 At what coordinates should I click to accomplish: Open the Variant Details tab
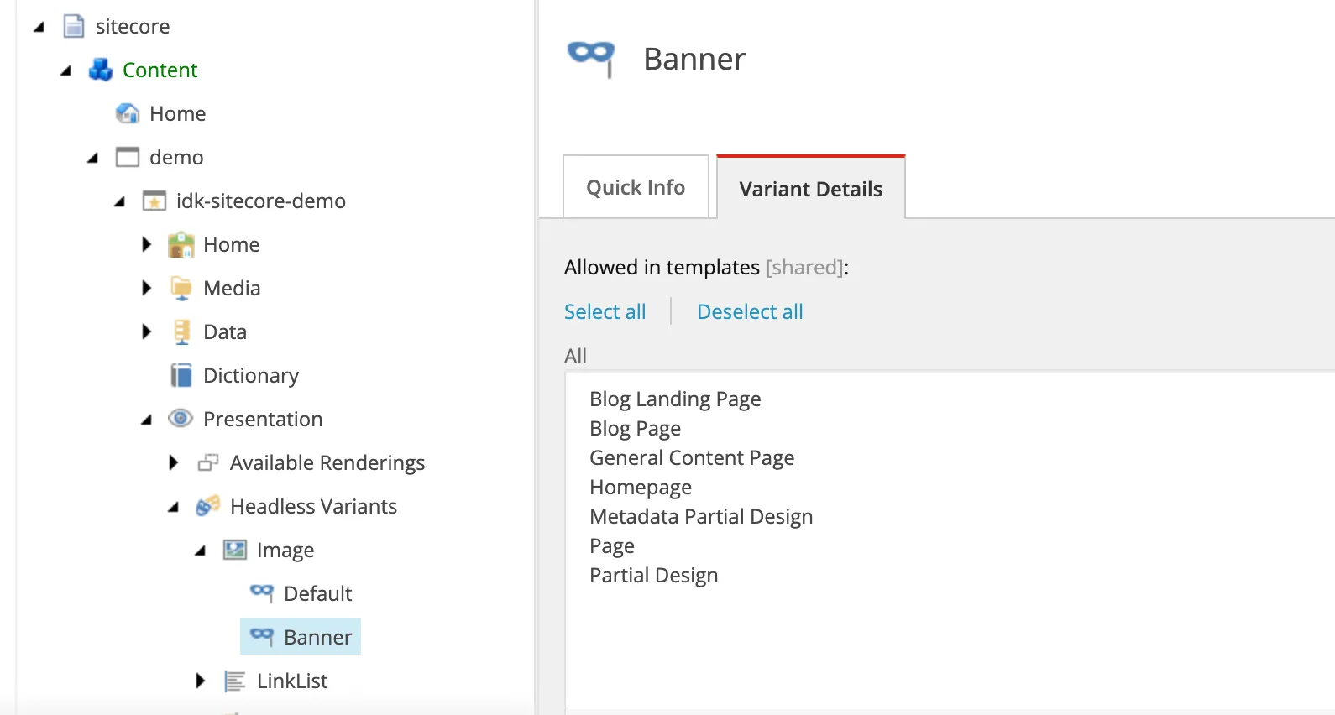point(810,188)
